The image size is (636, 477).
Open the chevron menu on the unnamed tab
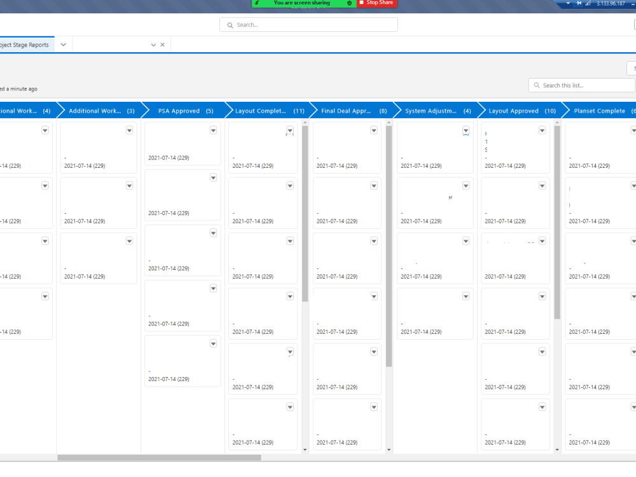tap(153, 45)
